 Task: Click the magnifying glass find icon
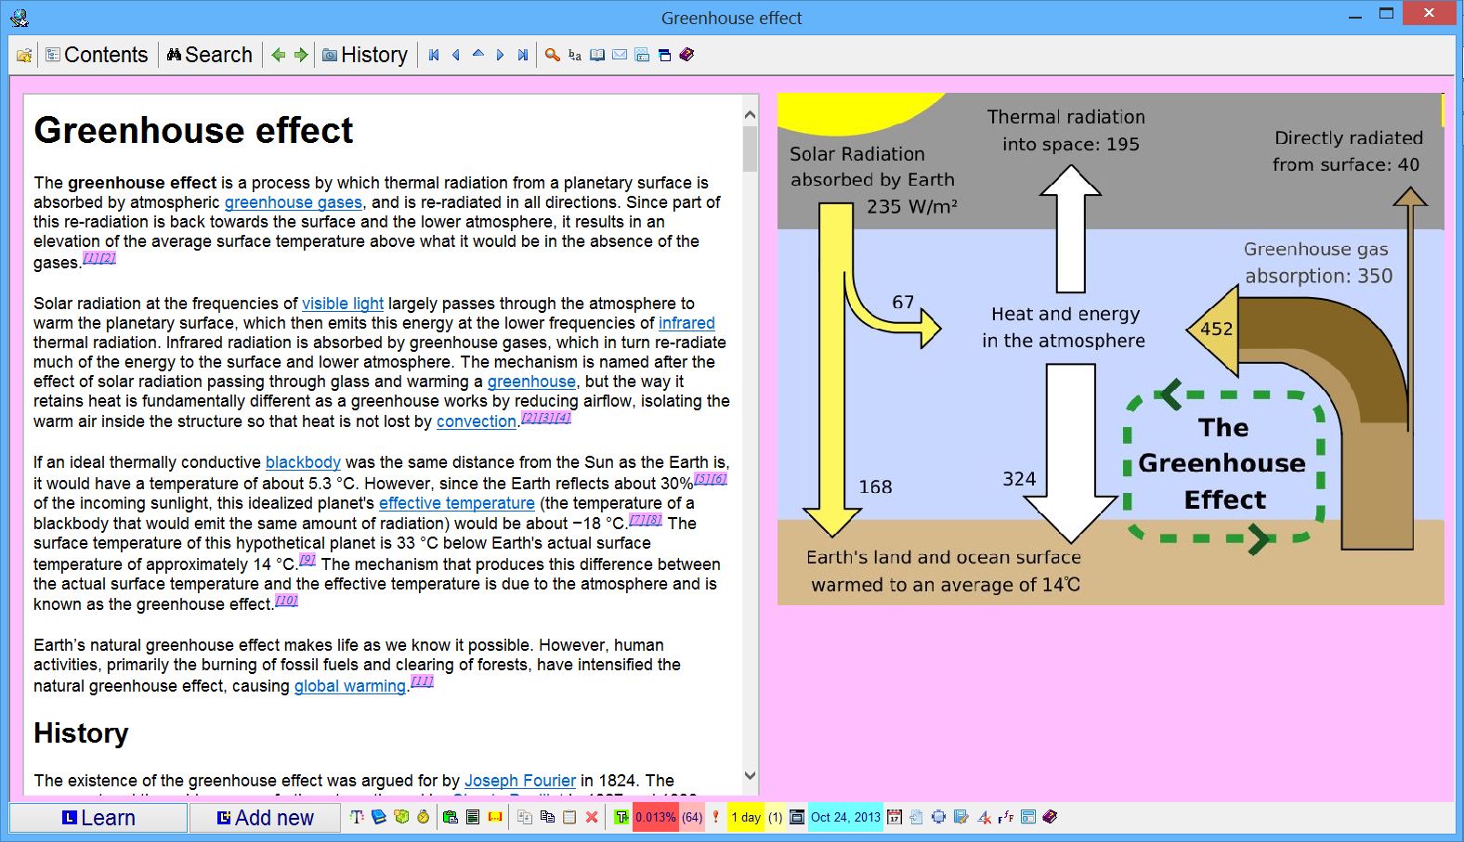coord(552,55)
